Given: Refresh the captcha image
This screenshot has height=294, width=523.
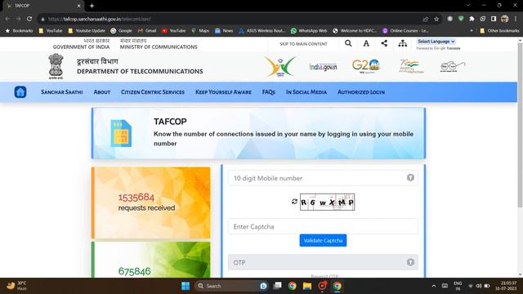Looking at the screenshot, I should (294, 202).
